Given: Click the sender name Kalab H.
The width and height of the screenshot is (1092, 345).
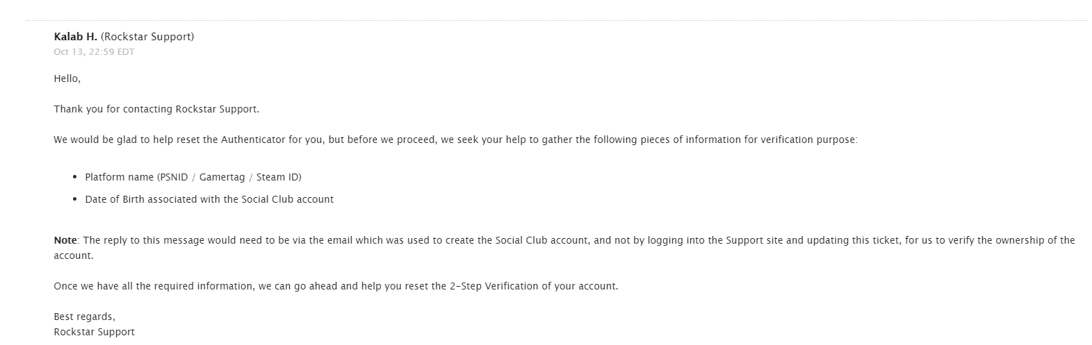Looking at the screenshot, I should 75,37.
